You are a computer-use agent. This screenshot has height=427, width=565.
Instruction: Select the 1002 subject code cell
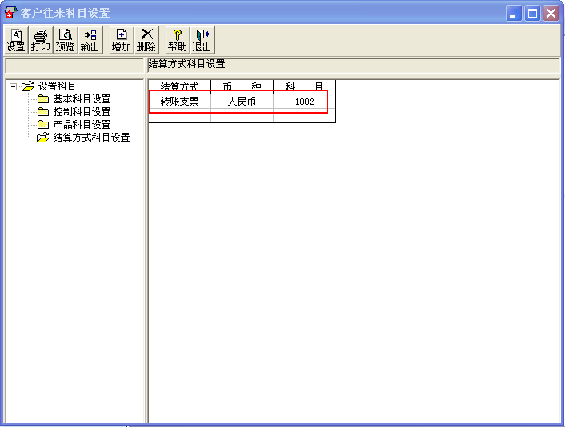pos(304,102)
